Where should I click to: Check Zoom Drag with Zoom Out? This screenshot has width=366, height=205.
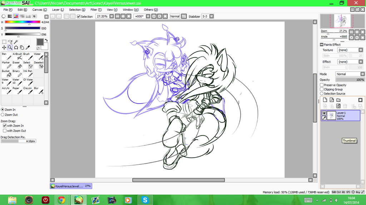tap(5, 131)
